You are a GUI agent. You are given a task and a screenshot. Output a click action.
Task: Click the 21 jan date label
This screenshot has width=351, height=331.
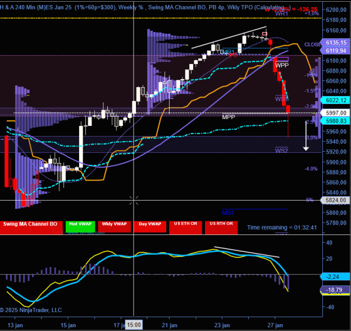[170, 325]
